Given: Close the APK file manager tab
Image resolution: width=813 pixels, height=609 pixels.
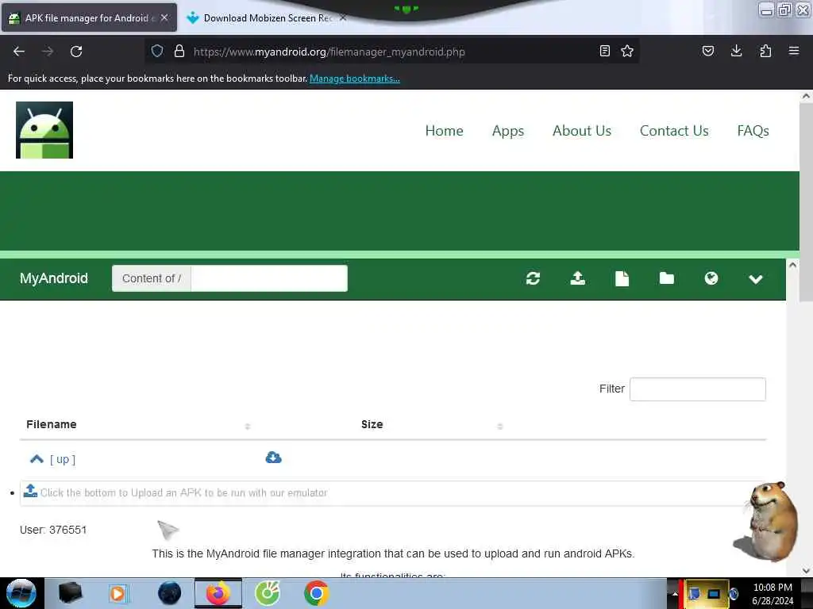Looking at the screenshot, I should (x=164, y=17).
